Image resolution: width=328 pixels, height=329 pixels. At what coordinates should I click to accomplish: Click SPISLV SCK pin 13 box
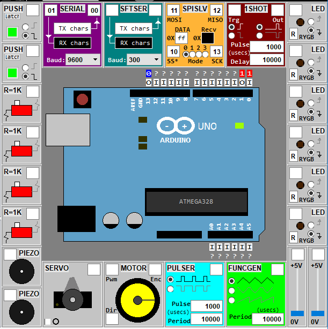click(x=216, y=51)
